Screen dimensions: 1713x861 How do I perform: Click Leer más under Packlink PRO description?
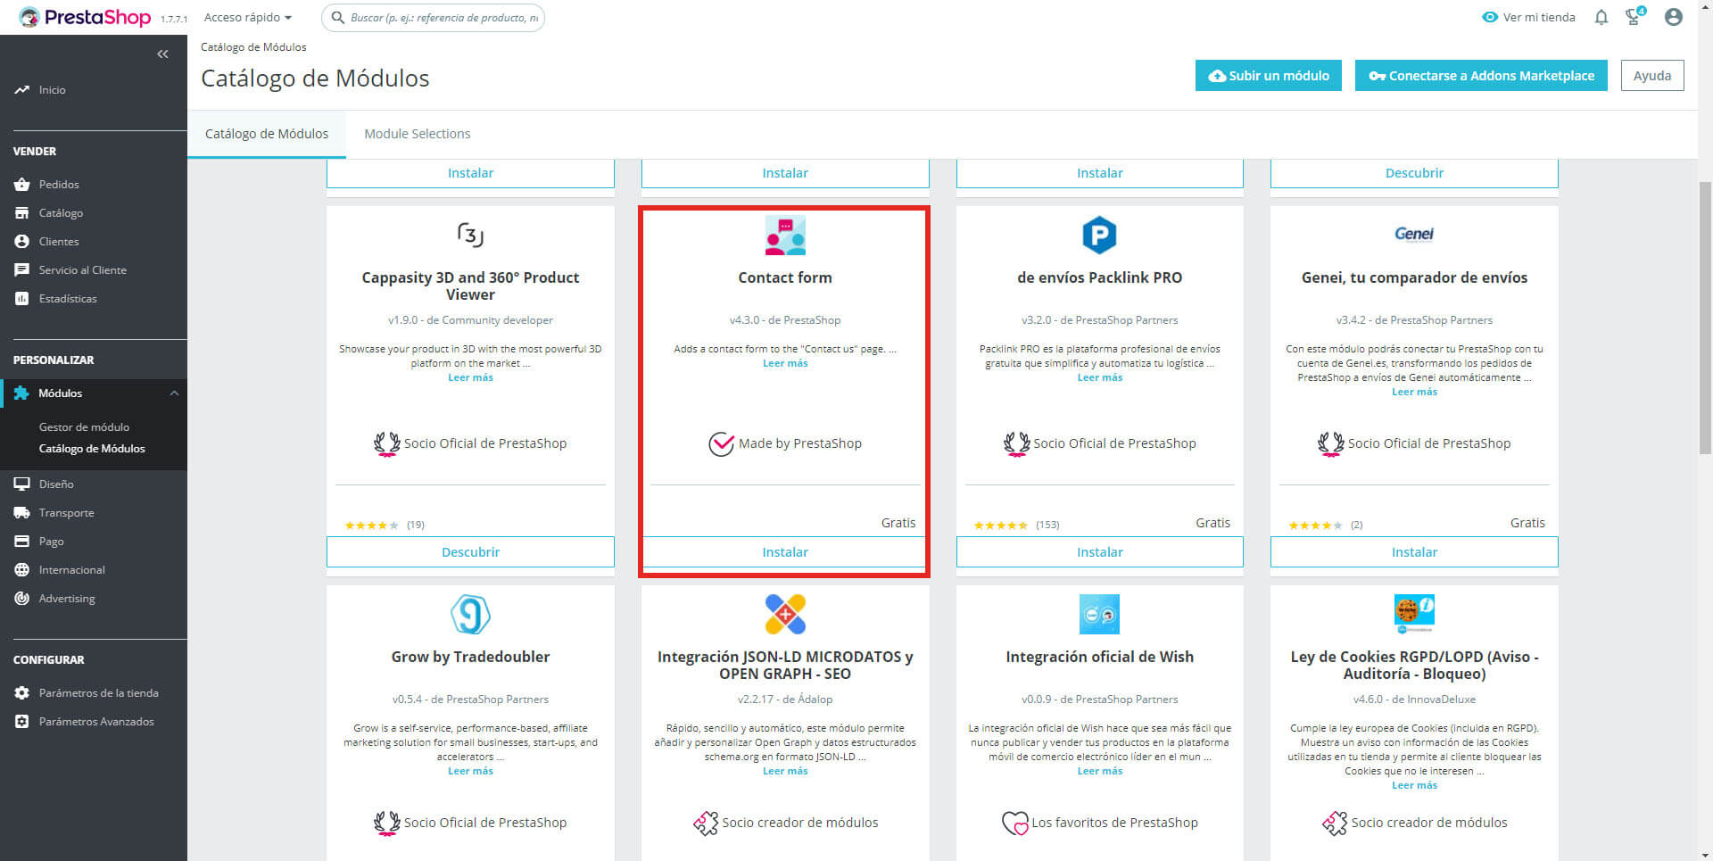[x=1099, y=377]
